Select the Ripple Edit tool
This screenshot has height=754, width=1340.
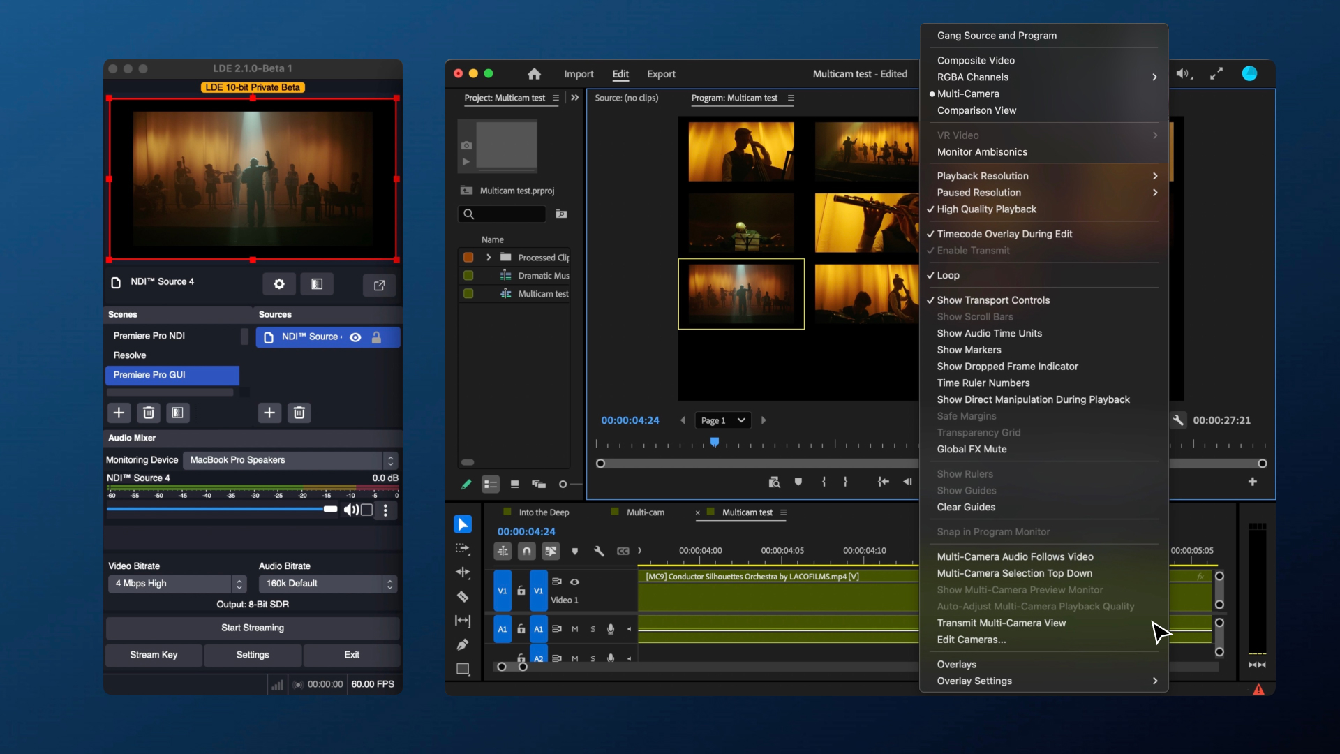(x=463, y=572)
